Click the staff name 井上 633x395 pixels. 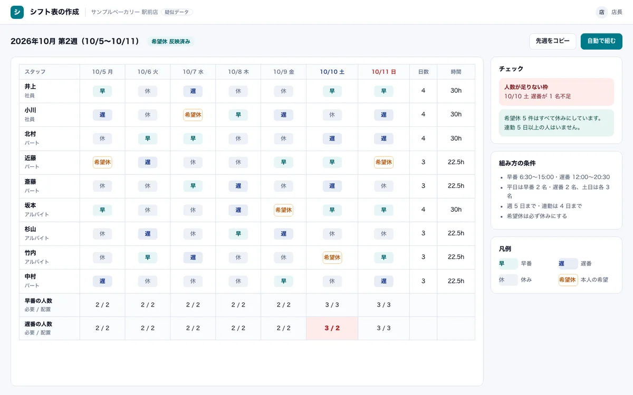pyautogui.click(x=31, y=86)
